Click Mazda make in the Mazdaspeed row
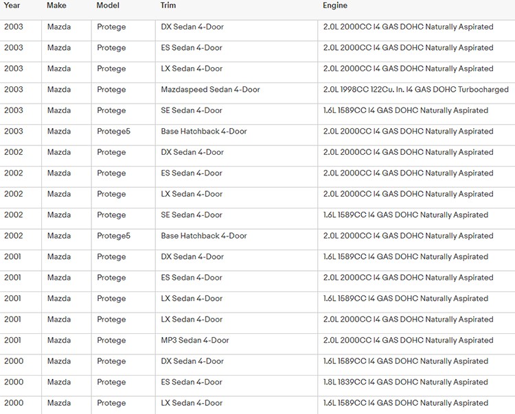This screenshot has height=414, width=515. [59, 90]
